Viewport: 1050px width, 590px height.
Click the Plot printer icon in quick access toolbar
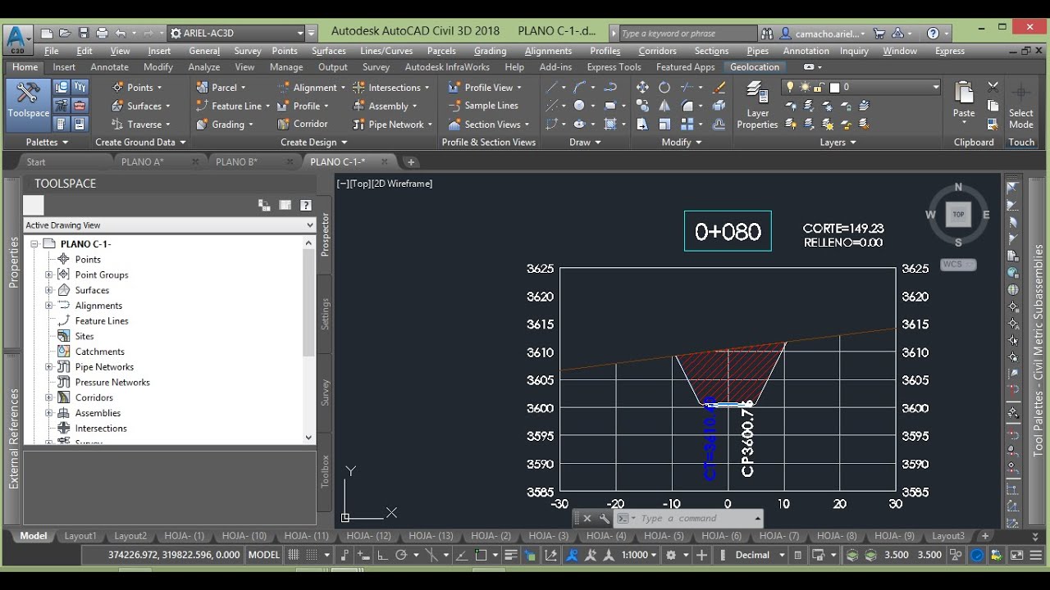click(102, 34)
